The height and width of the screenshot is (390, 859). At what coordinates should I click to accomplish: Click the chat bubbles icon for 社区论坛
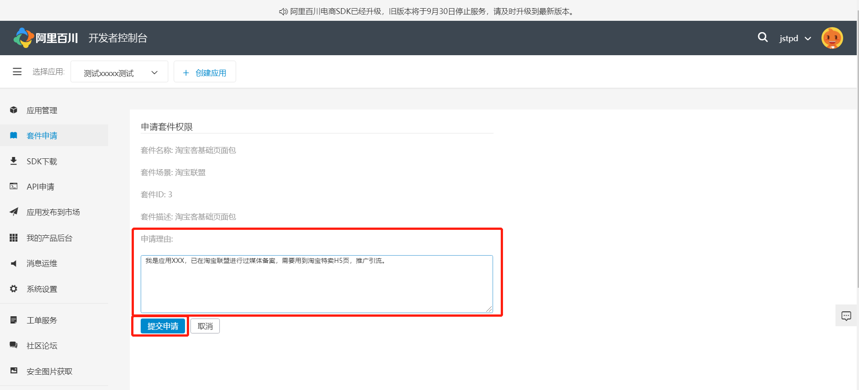coord(14,345)
